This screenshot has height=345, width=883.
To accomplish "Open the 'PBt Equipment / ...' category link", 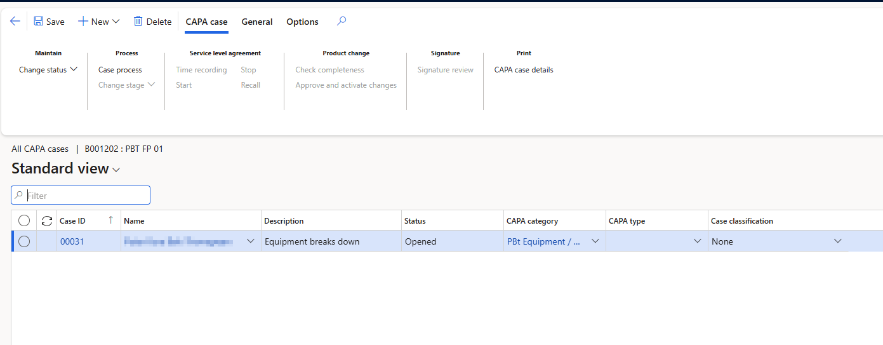I will (x=543, y=241).
